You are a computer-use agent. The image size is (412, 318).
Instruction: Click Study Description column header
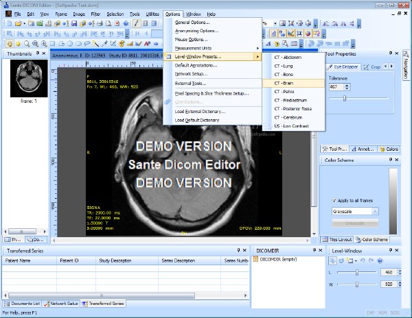pyautogui.click(x=127, y=260)
